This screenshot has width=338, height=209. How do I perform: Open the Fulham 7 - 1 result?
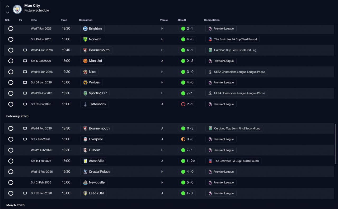point(187,150)
